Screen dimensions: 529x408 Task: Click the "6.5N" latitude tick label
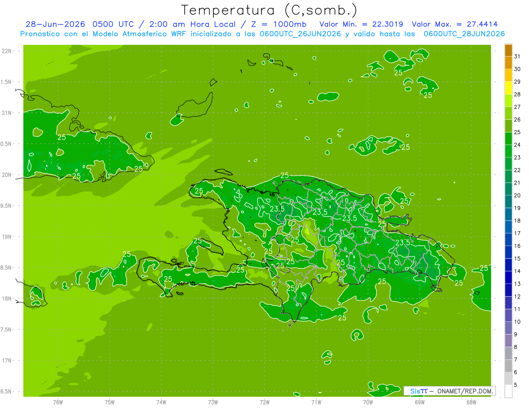coord(7,392)
